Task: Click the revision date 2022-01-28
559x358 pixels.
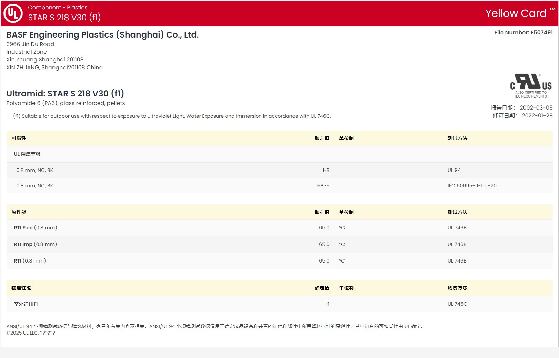Action: pos(537,115)
